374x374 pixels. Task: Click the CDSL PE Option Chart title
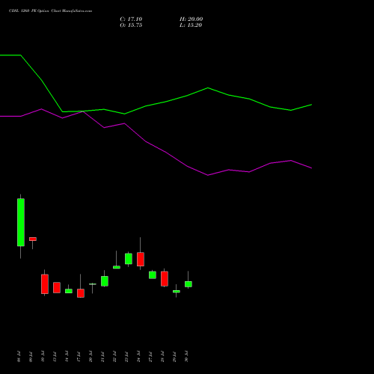click(50, 11)
